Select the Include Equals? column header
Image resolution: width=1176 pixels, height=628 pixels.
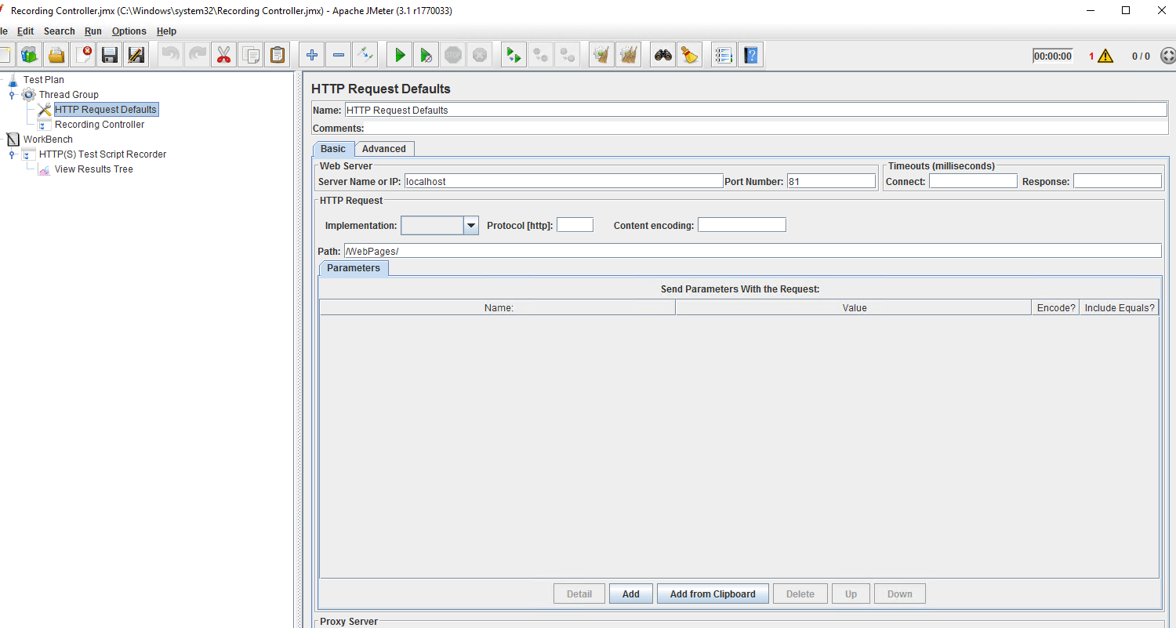[x=1119, y=307]
